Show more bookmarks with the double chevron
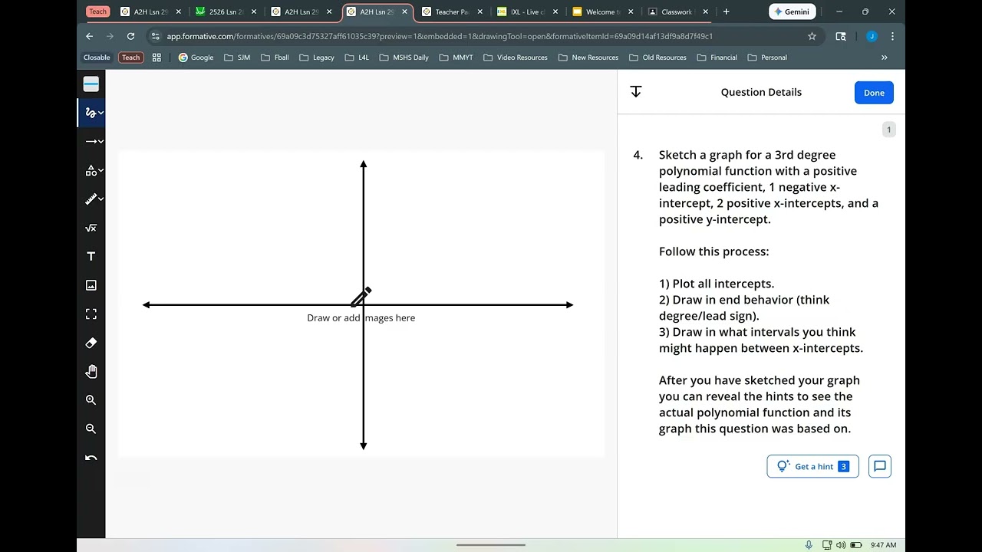The image size is (982, 552). (884, 58)
